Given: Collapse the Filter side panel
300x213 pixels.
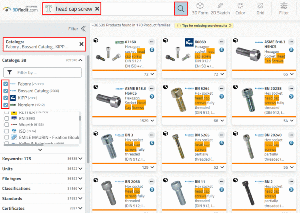Looking at the screenshot, I should (x=83, y=29).
